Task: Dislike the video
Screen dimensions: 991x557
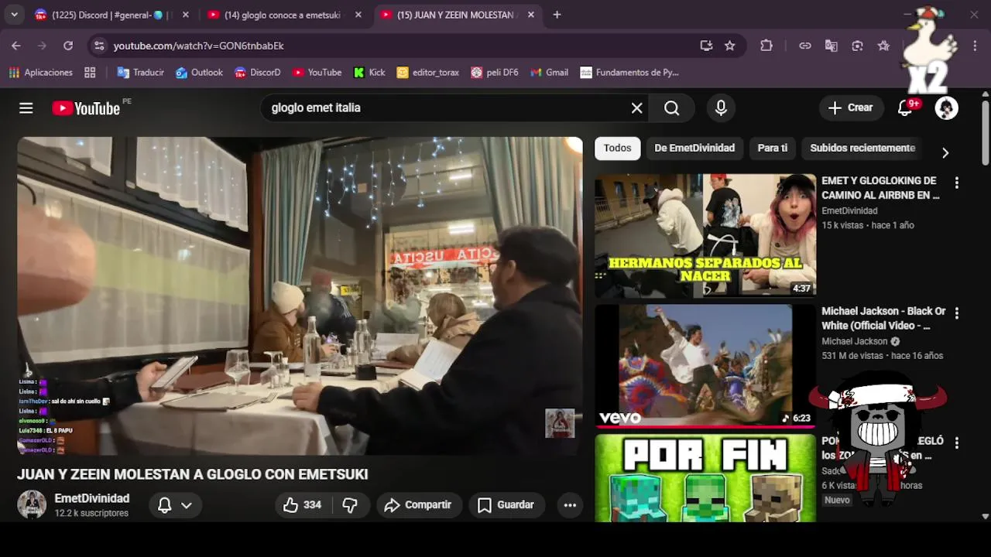Action: point(350,505)
